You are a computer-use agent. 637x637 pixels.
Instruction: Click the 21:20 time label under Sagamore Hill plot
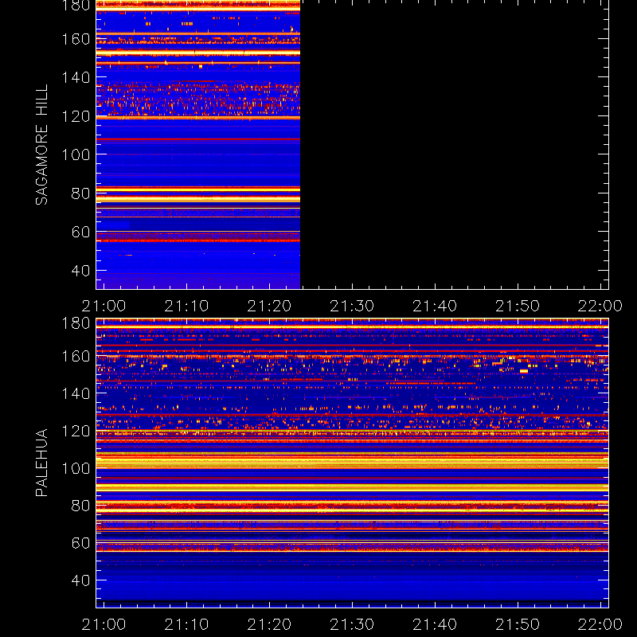click(269, 306)
